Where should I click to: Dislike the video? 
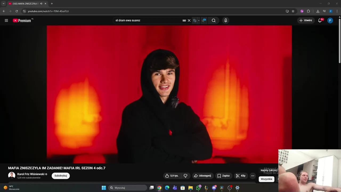tap(185, 176)
